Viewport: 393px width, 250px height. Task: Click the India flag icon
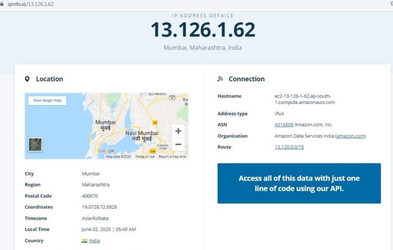click(84, 241)
